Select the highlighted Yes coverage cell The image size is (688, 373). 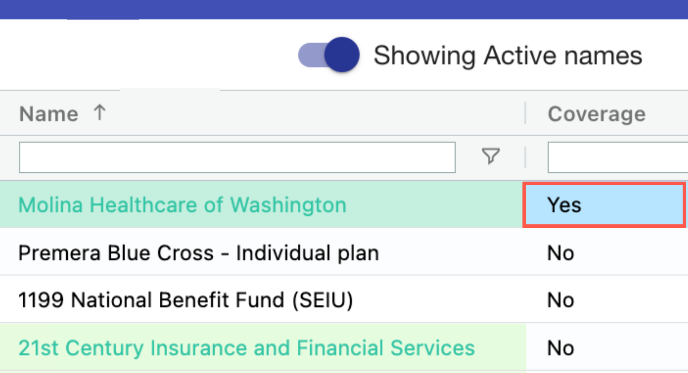tap(604, 205)
